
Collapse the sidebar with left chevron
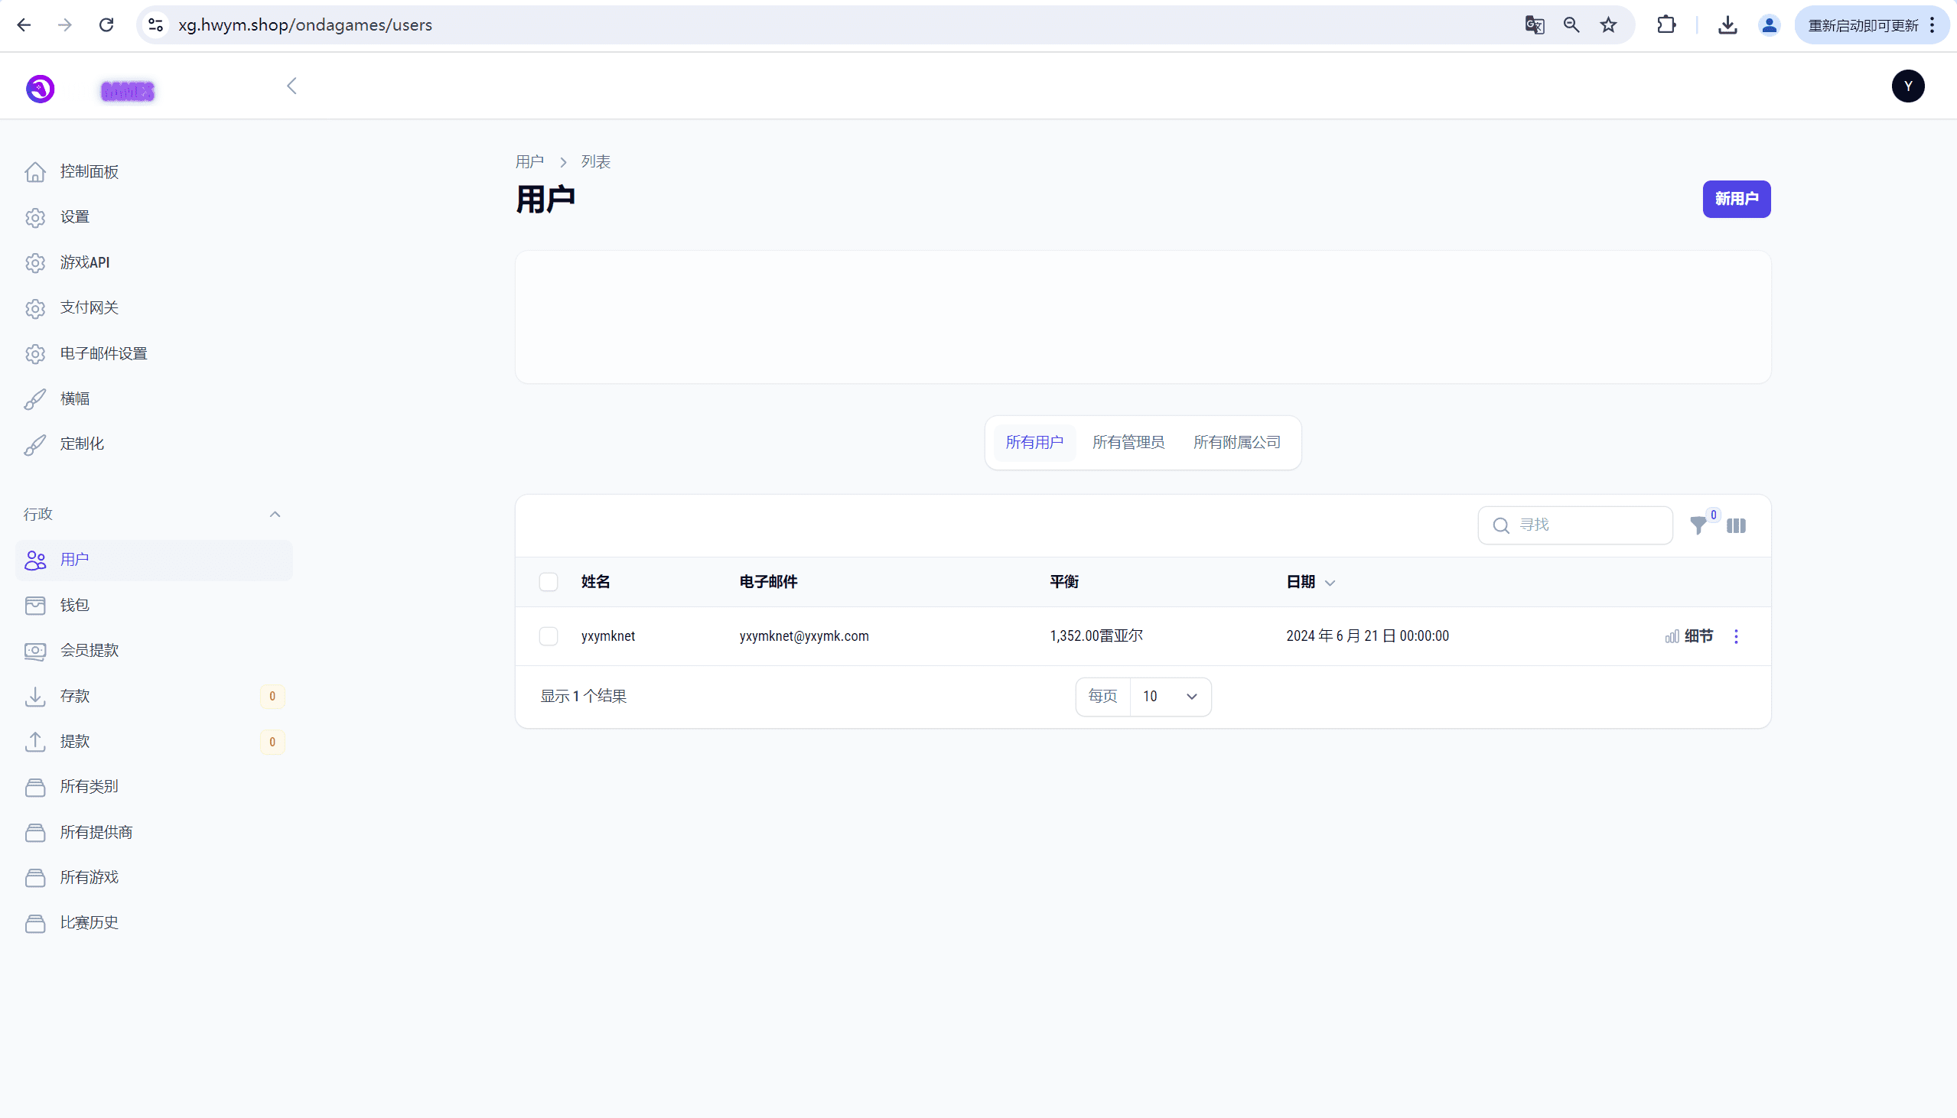point(291,86)
